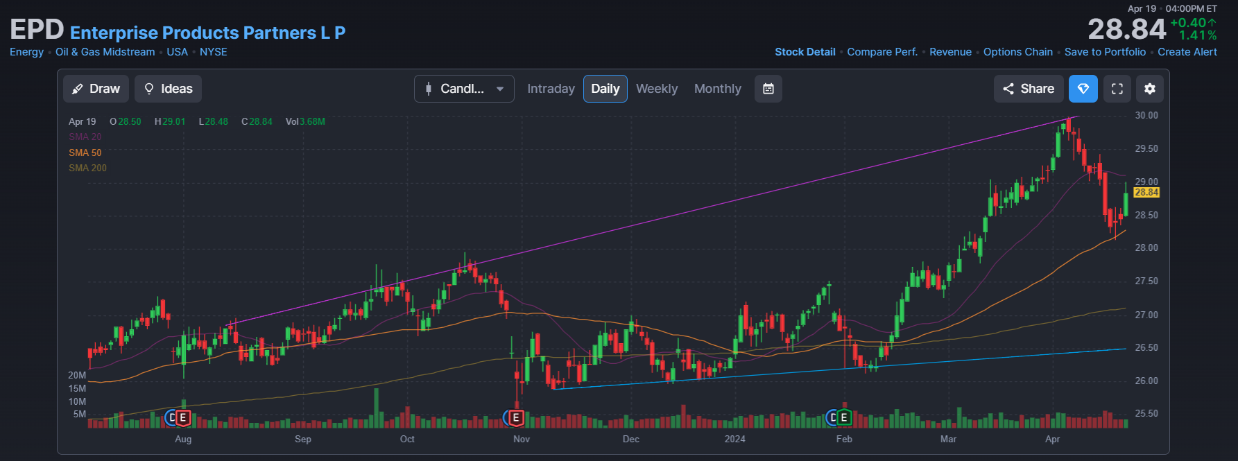Click the earnings E marker near Aug

[x=183, y=418]
